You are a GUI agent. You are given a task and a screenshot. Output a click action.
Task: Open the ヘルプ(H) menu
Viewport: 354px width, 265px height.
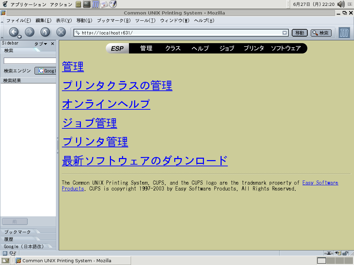click(204, 20)
